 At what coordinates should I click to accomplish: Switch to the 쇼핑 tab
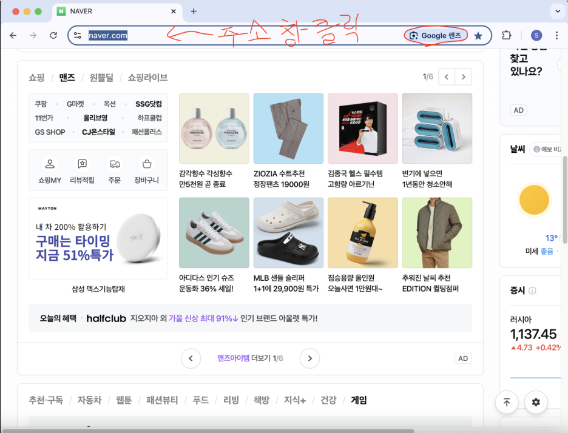pyautogui.click(x=36, y=78)
